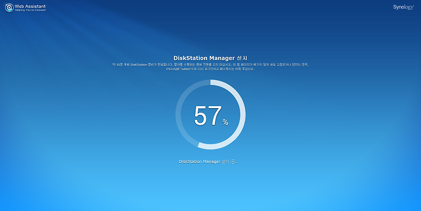Click the "Web Assistant" title text

[x=30, y=6]
